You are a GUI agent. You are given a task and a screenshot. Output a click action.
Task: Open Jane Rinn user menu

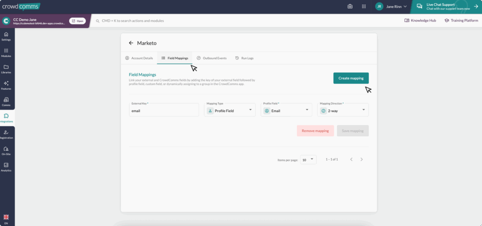391,7
